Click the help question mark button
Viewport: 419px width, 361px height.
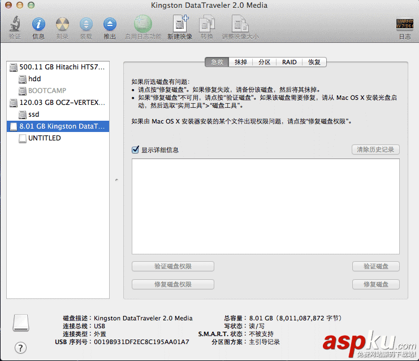pos(20,348)
